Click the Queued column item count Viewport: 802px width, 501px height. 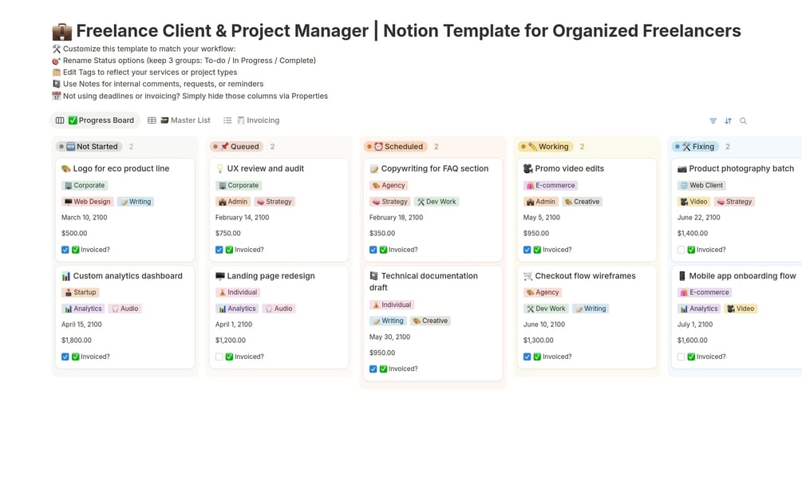(x=272, y=147)
